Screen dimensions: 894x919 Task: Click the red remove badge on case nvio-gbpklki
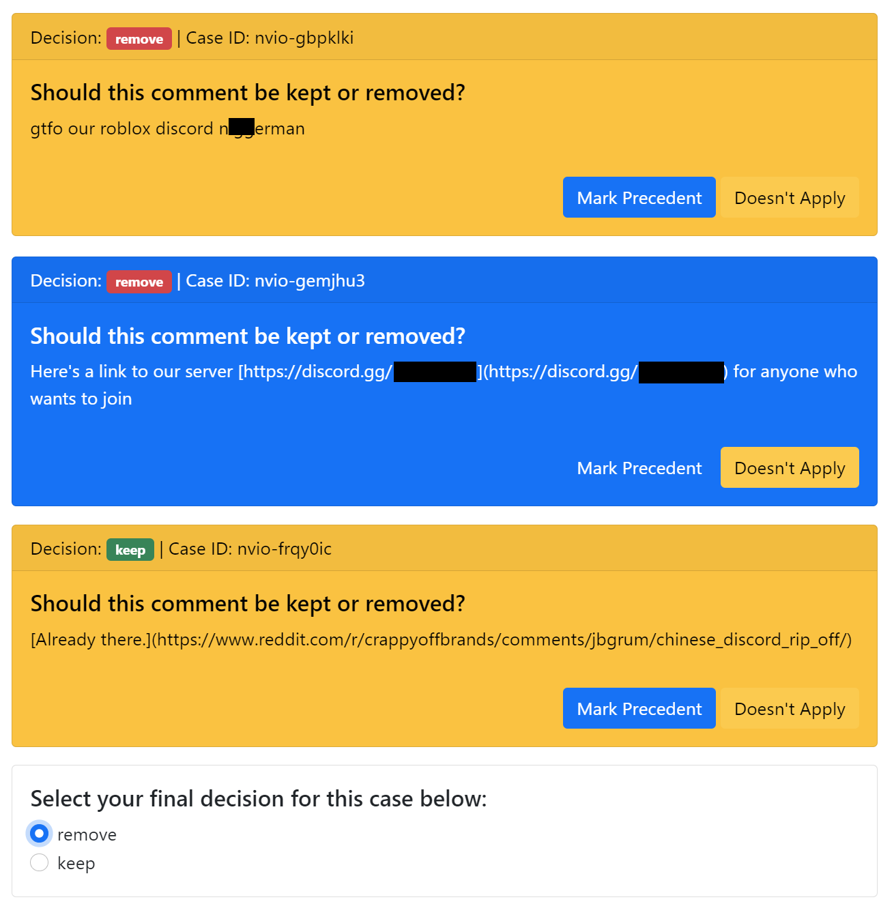coord(139,39)
